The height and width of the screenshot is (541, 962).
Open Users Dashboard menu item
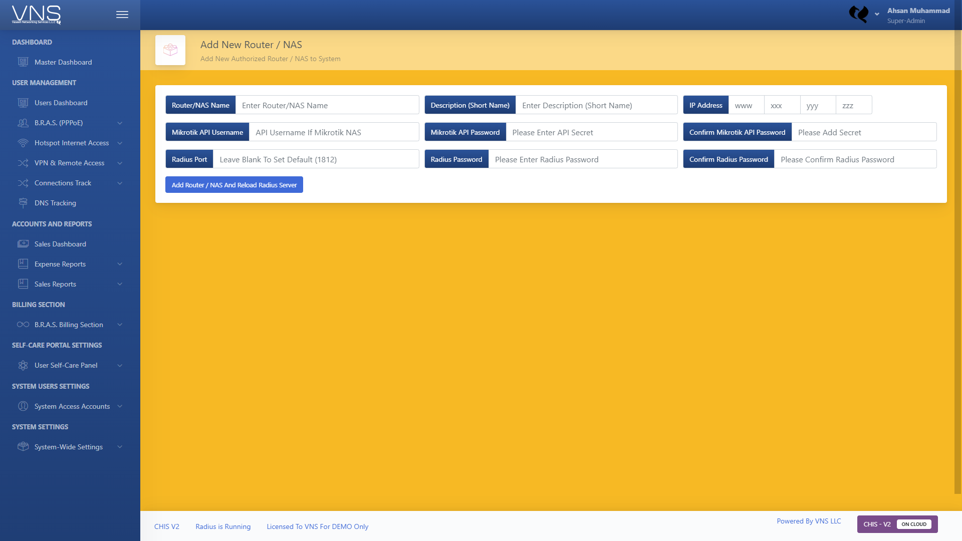(61, 103)
